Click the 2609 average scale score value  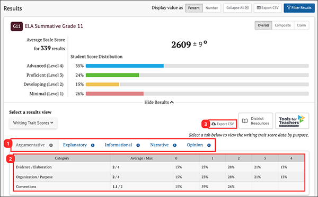point(181,45)
